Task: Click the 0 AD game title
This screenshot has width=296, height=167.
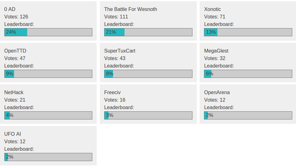Action: pos(10,9)
